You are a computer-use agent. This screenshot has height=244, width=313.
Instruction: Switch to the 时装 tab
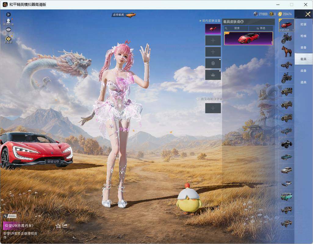[304, 24]
